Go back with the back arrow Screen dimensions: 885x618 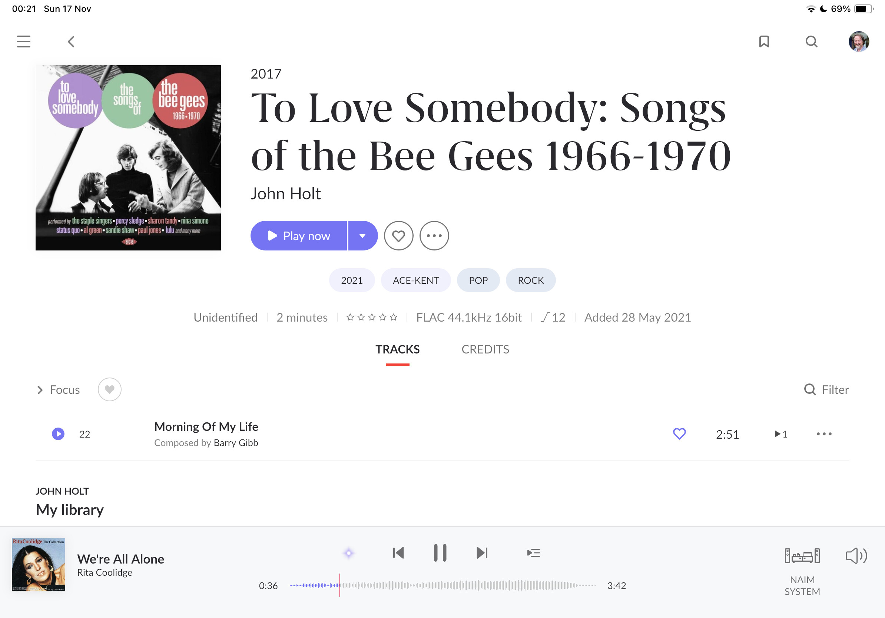pyautogui.click(x=71, y=41)
